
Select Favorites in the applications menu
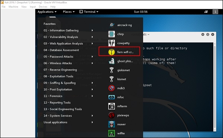(x=49, y=24)
